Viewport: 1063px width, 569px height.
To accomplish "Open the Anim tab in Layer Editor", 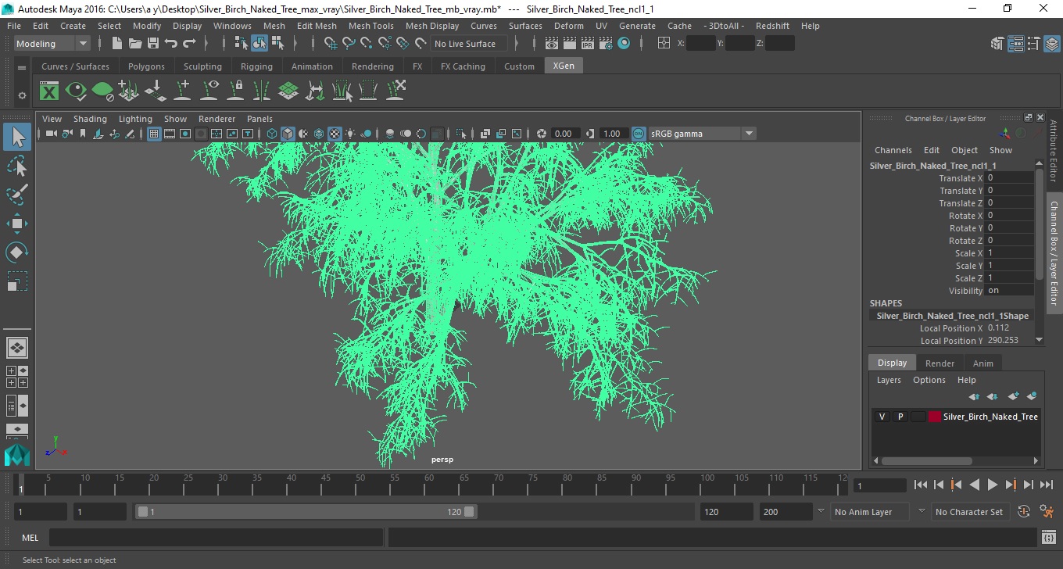I will 982,363.
